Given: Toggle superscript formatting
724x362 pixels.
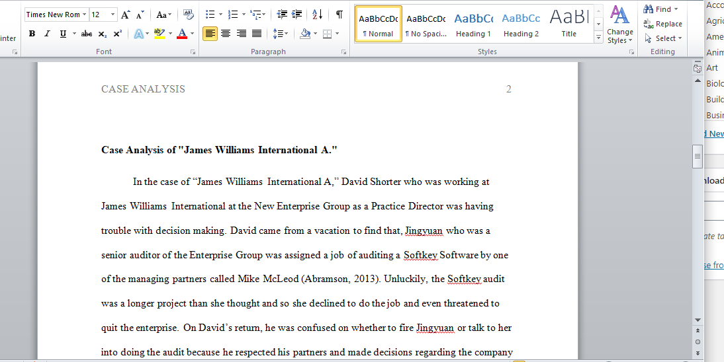Looking at the screenshot, I should [118, 34].
